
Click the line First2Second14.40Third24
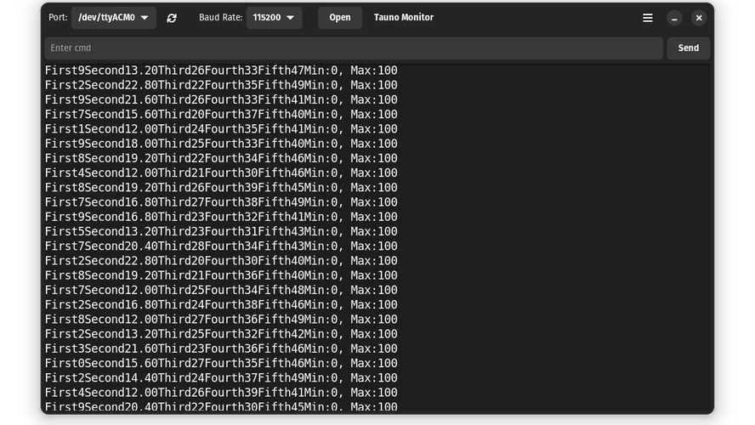(221, 378)
